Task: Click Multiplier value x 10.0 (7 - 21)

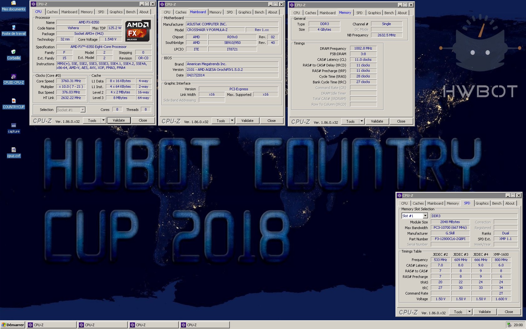Action: [x=71, y=86]
